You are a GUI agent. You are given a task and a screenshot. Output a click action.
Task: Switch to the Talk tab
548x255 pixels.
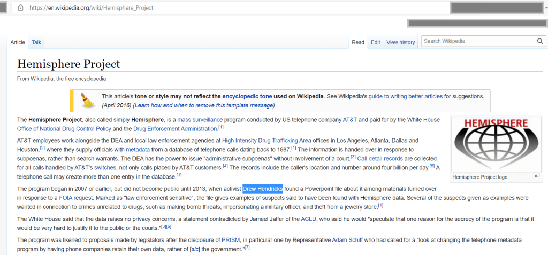[36, 42]
